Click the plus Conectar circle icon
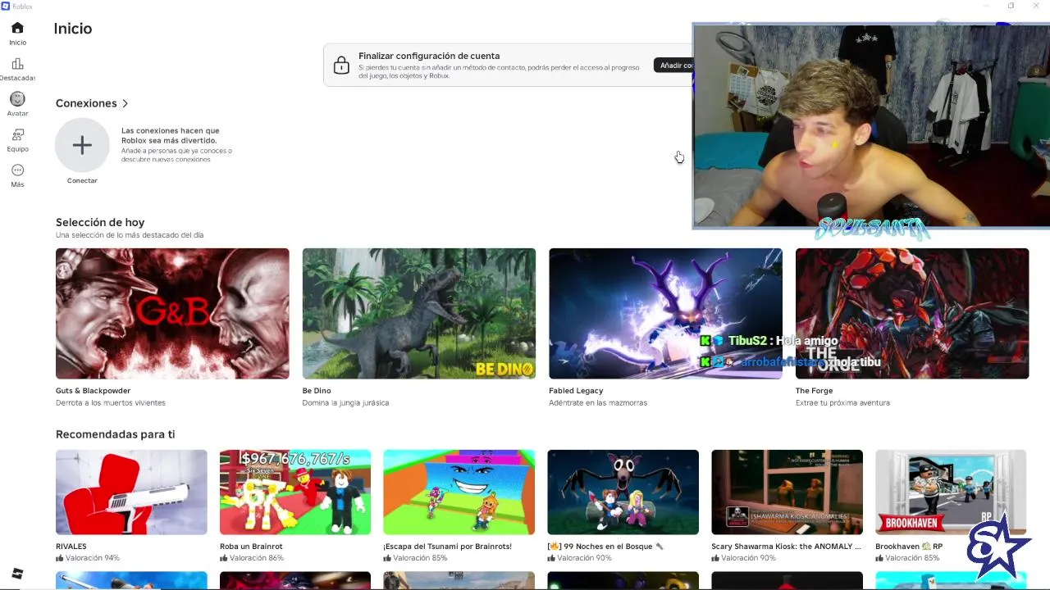 pyautogui.click(x=82, y=145)
